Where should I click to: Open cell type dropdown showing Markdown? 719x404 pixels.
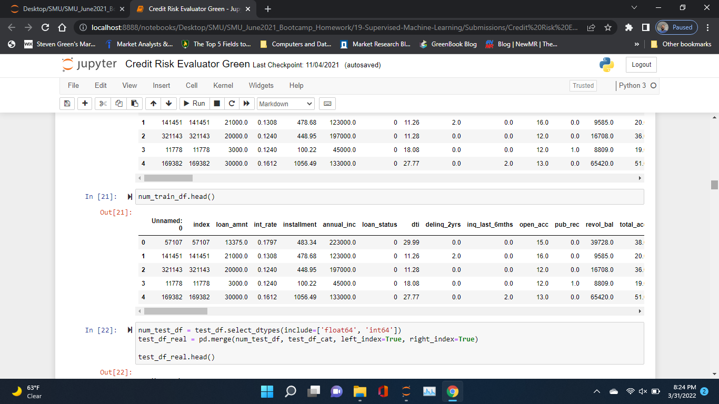tap(285, 104)
